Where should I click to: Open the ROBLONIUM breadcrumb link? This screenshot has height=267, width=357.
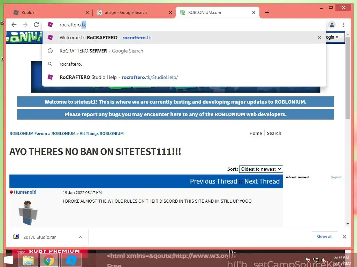63,133
